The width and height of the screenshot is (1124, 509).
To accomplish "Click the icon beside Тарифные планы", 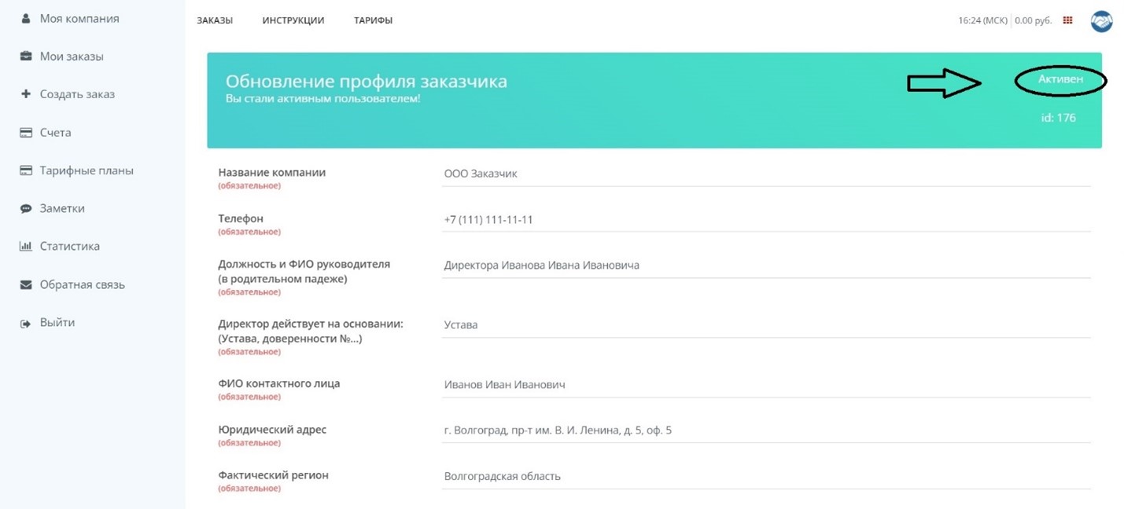I will tap(25, 170).
